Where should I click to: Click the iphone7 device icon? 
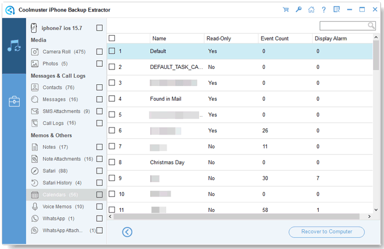click(x=34, y=28)
